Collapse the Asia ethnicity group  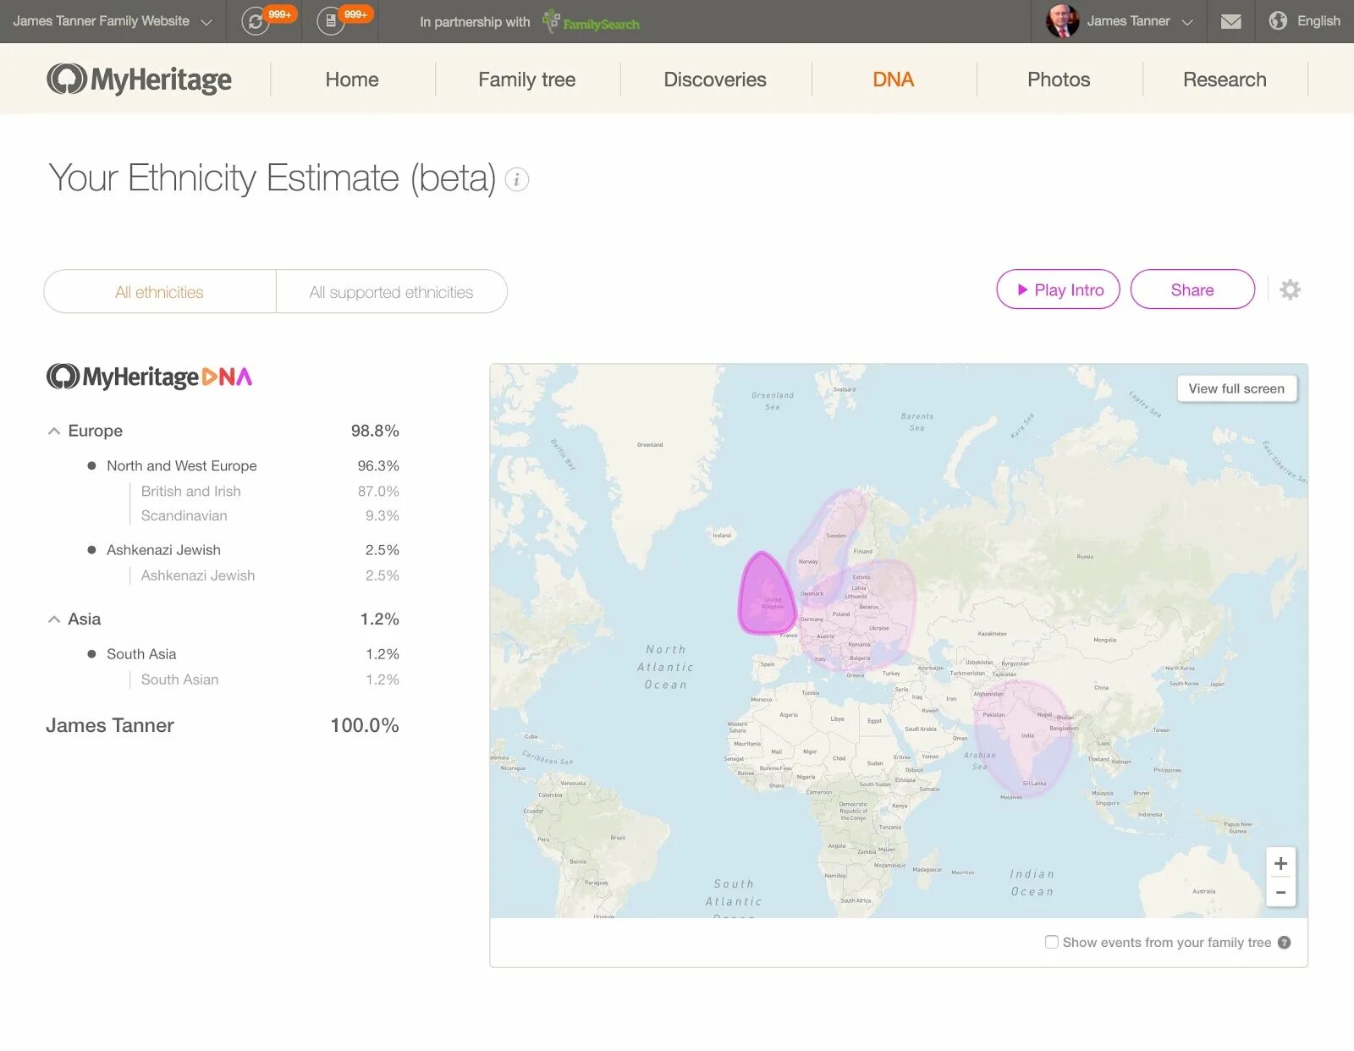tap(54, 619)
